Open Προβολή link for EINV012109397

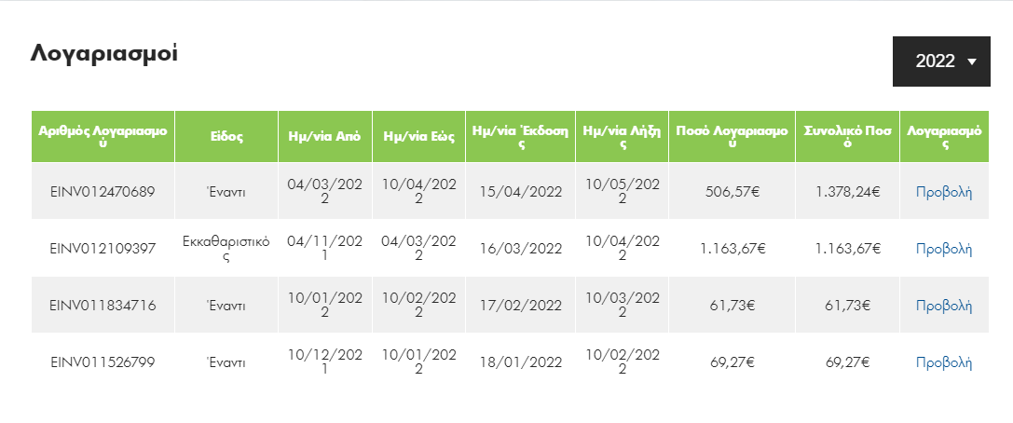944,249
